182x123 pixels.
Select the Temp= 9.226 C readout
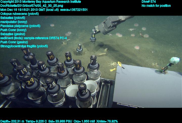pos(36,121)
